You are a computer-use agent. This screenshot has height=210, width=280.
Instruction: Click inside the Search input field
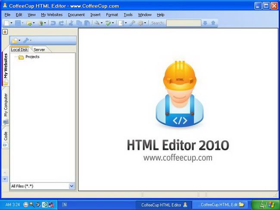click(x=184, y=23)
